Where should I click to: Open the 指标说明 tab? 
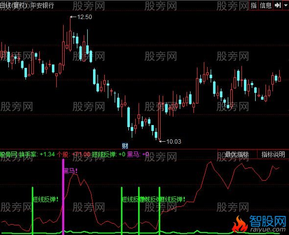pyautogui.click(x=273, y=154)
